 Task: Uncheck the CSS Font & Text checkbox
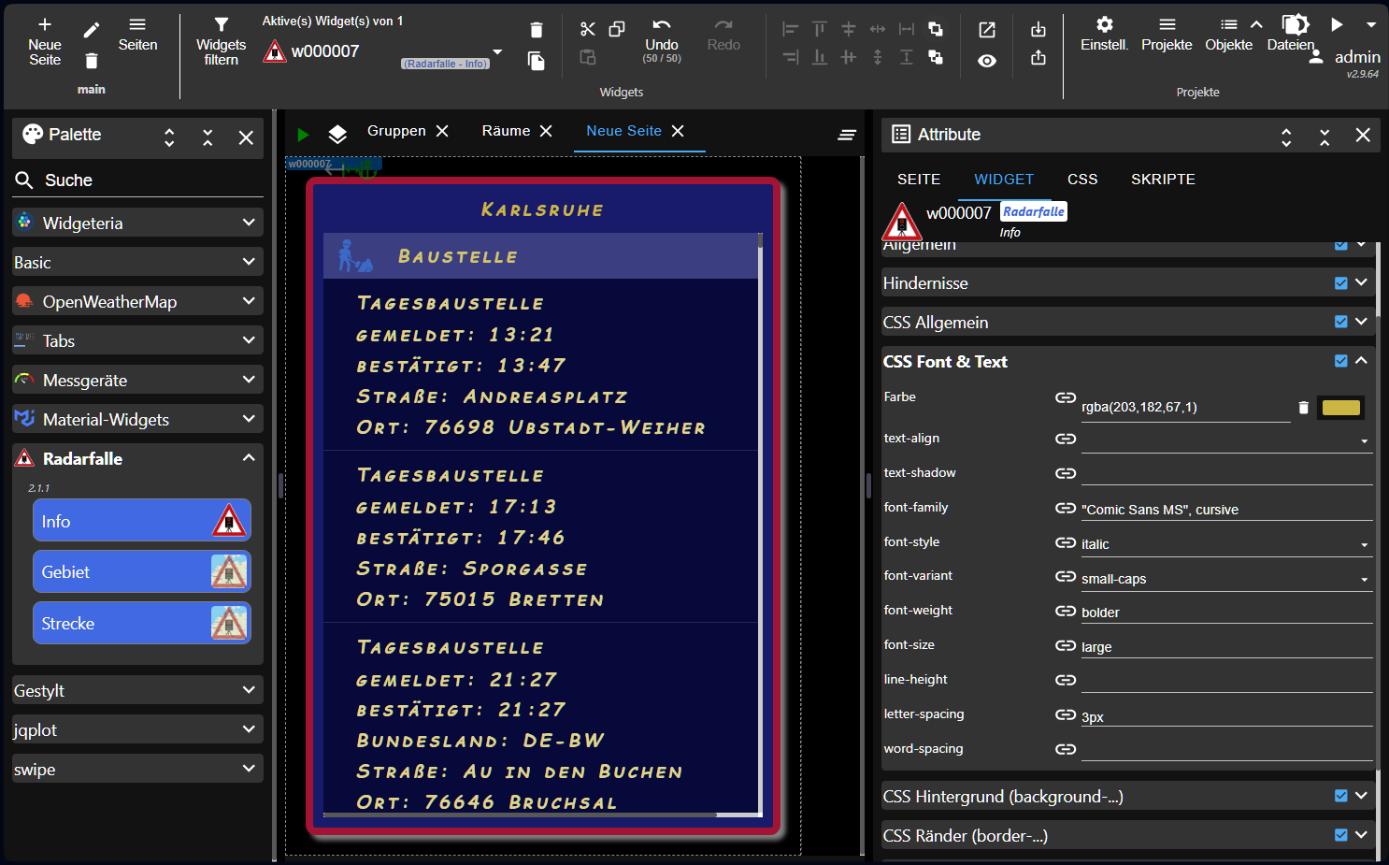pyautogui.click(x=1340, y=361)
